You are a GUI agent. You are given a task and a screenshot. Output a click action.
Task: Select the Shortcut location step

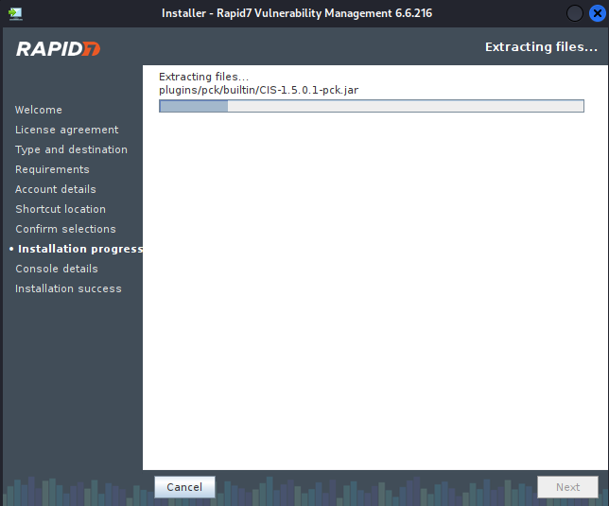[x=61, y=209]
